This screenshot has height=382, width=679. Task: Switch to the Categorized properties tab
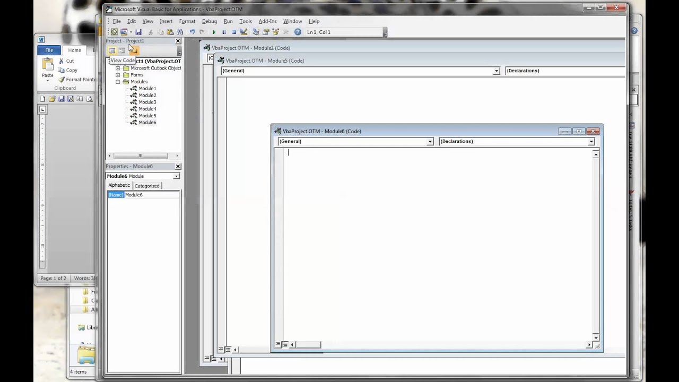click(x=147, y=186)
